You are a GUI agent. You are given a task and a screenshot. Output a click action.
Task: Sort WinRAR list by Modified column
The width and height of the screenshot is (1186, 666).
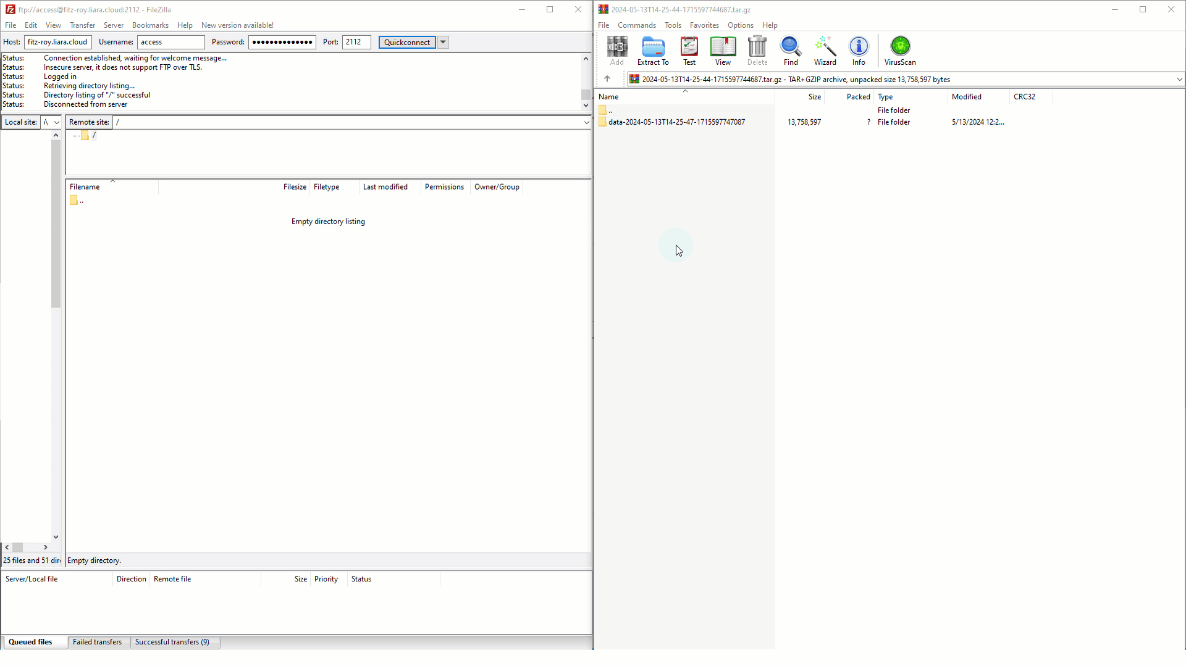979,97
